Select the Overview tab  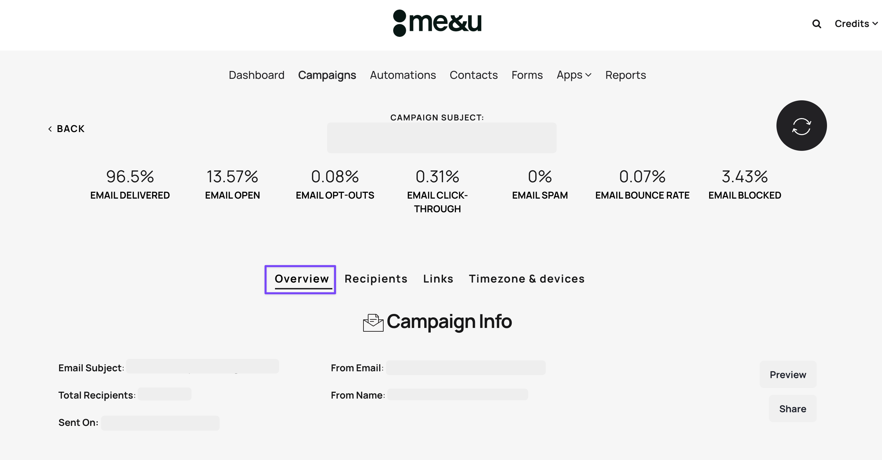[301, 279]
